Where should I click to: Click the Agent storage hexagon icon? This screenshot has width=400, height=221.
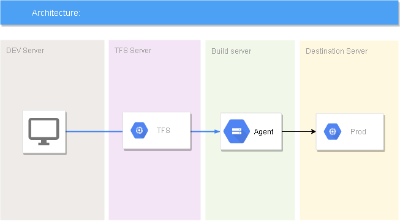pyautogui.click(x=236, y=131)
